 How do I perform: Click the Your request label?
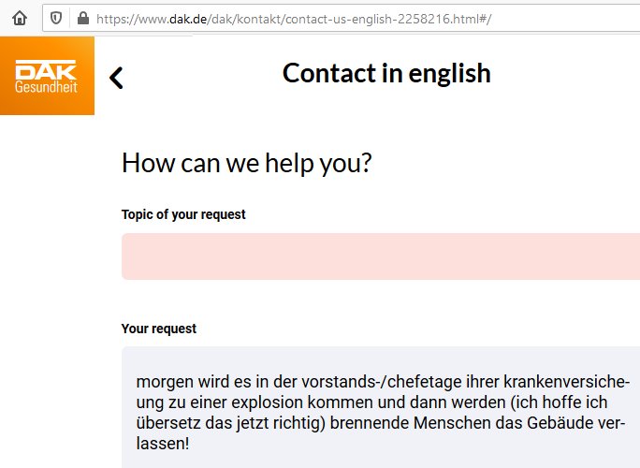[x=159, y=329]
